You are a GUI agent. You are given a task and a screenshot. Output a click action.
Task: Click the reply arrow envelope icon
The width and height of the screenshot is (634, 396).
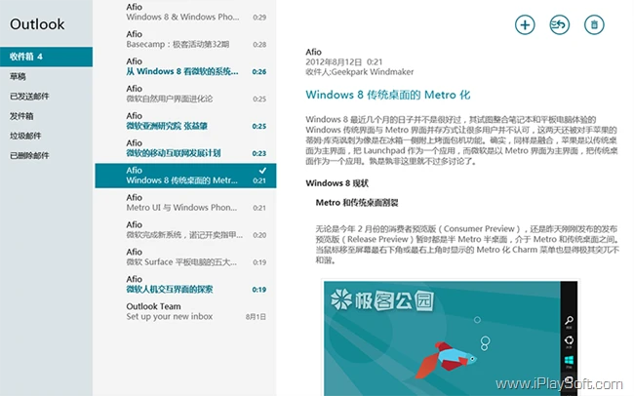(x=560, y=24)
